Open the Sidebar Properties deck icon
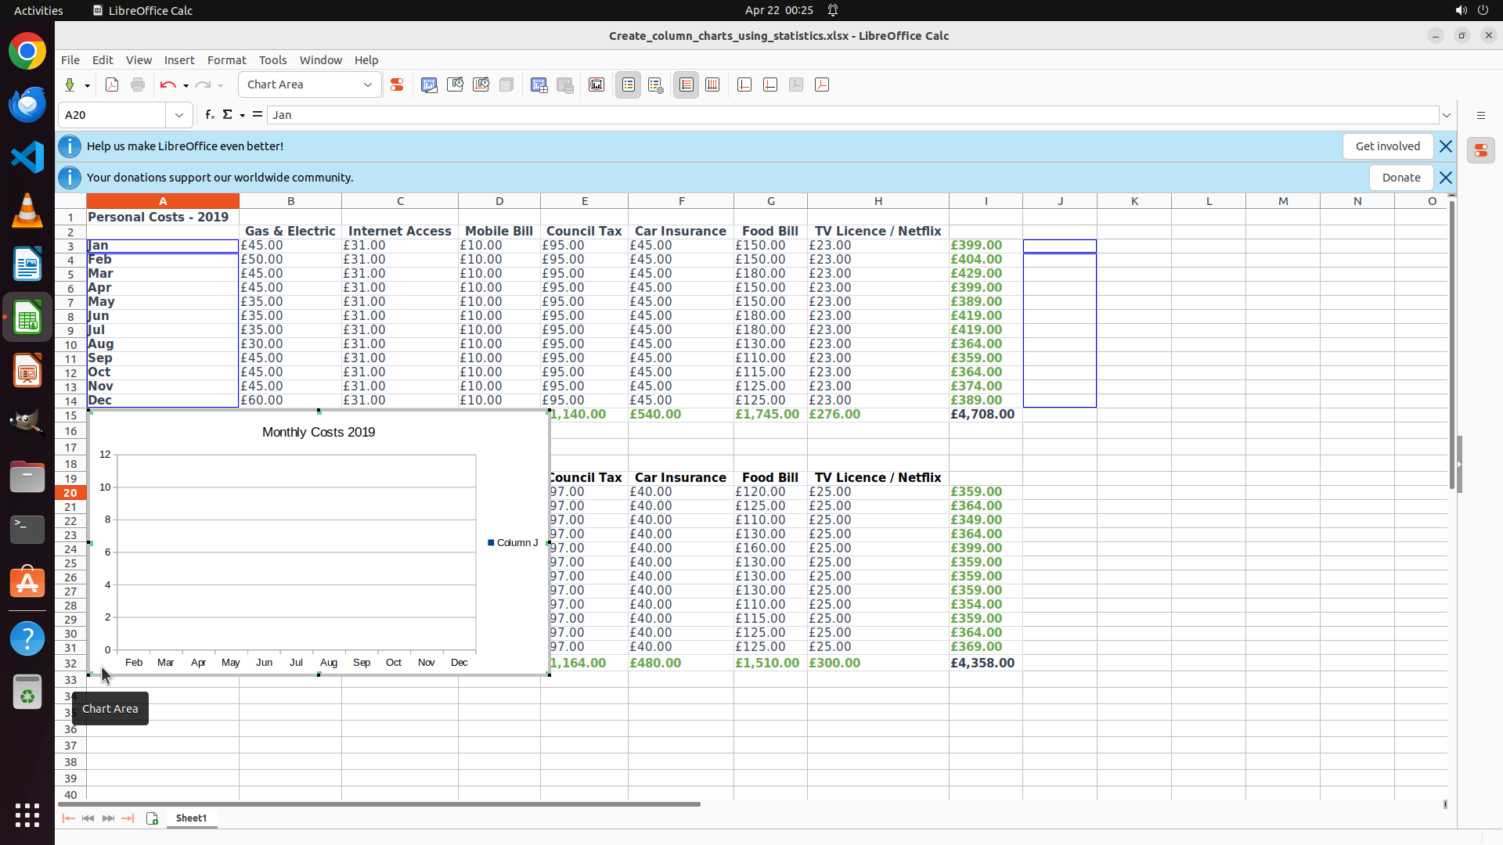The height and width of the screenshot is (845, 1503). pos(1480,150)
